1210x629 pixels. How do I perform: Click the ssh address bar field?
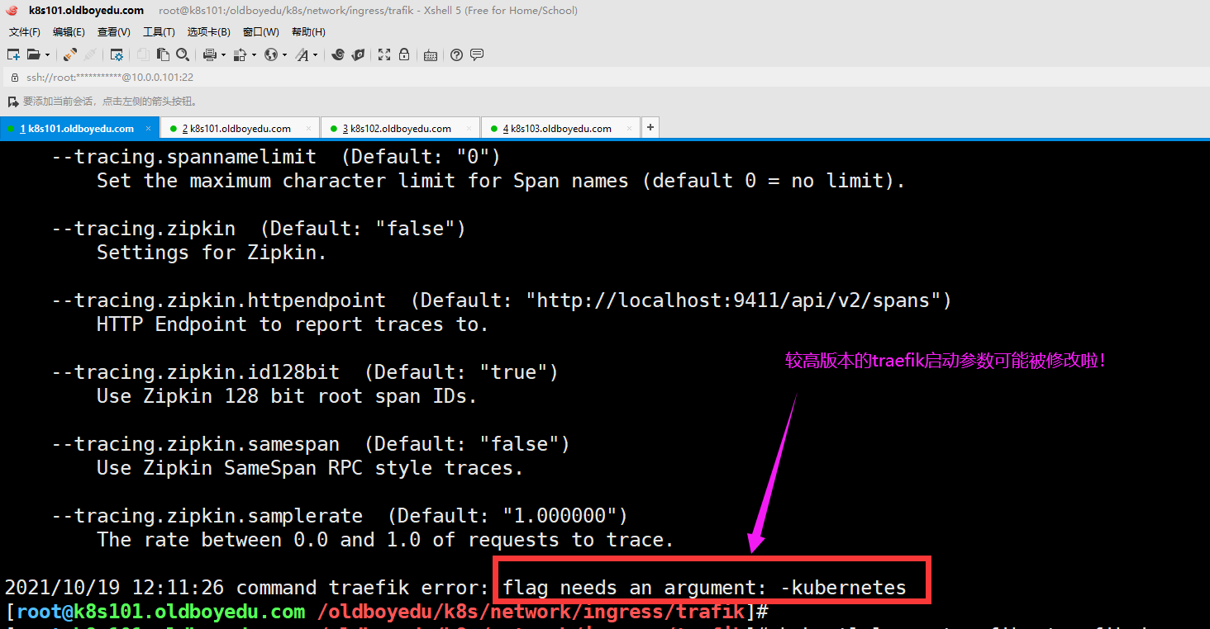click(x=331, y=77)
